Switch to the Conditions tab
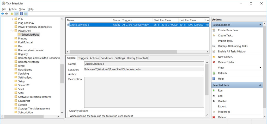267x124 pixels. pos(107,58)
